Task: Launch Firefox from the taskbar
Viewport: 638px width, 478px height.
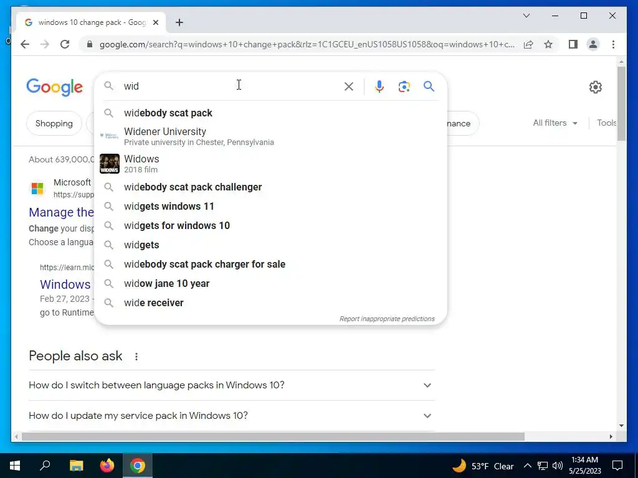Action: (x=107, y=466)
